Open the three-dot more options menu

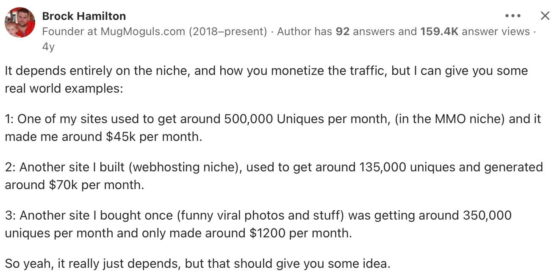click(513, 16)
